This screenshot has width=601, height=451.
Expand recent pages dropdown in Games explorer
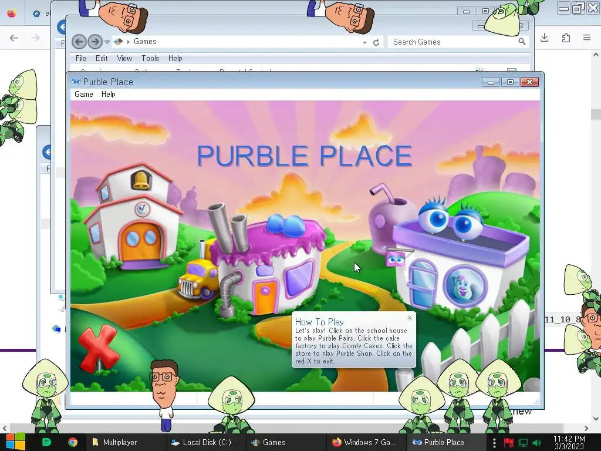pyautogui.click(x=107, y=42)
